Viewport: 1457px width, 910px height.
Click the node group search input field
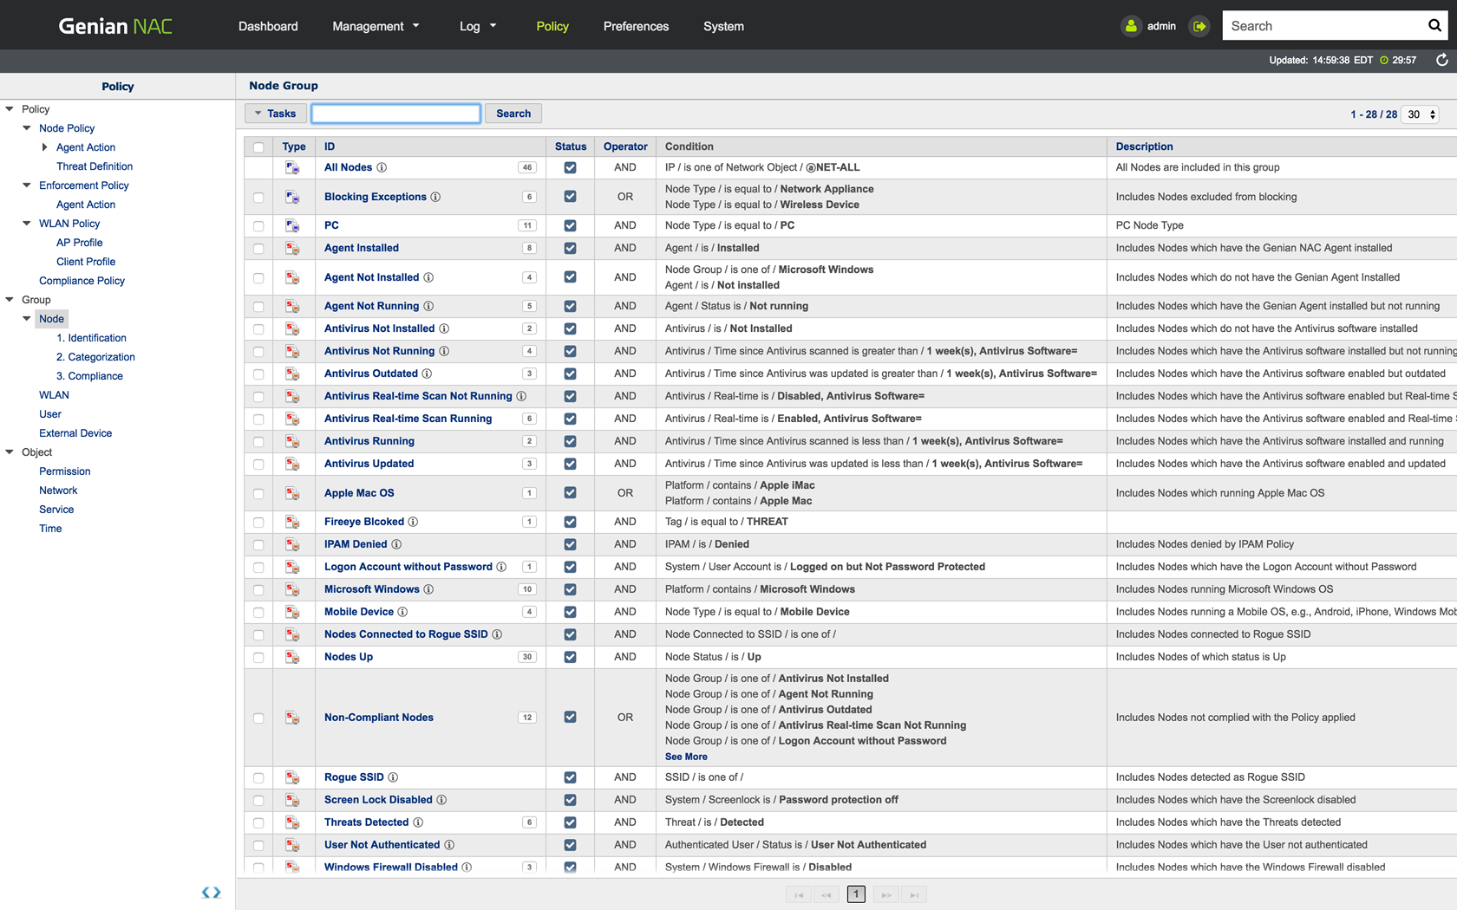[395, 113]
